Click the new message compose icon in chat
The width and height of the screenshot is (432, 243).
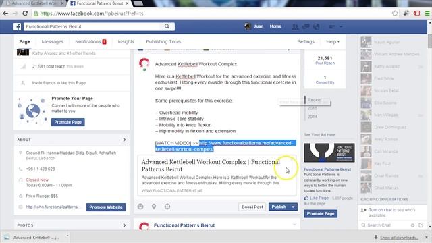click(x=421, y=225)
